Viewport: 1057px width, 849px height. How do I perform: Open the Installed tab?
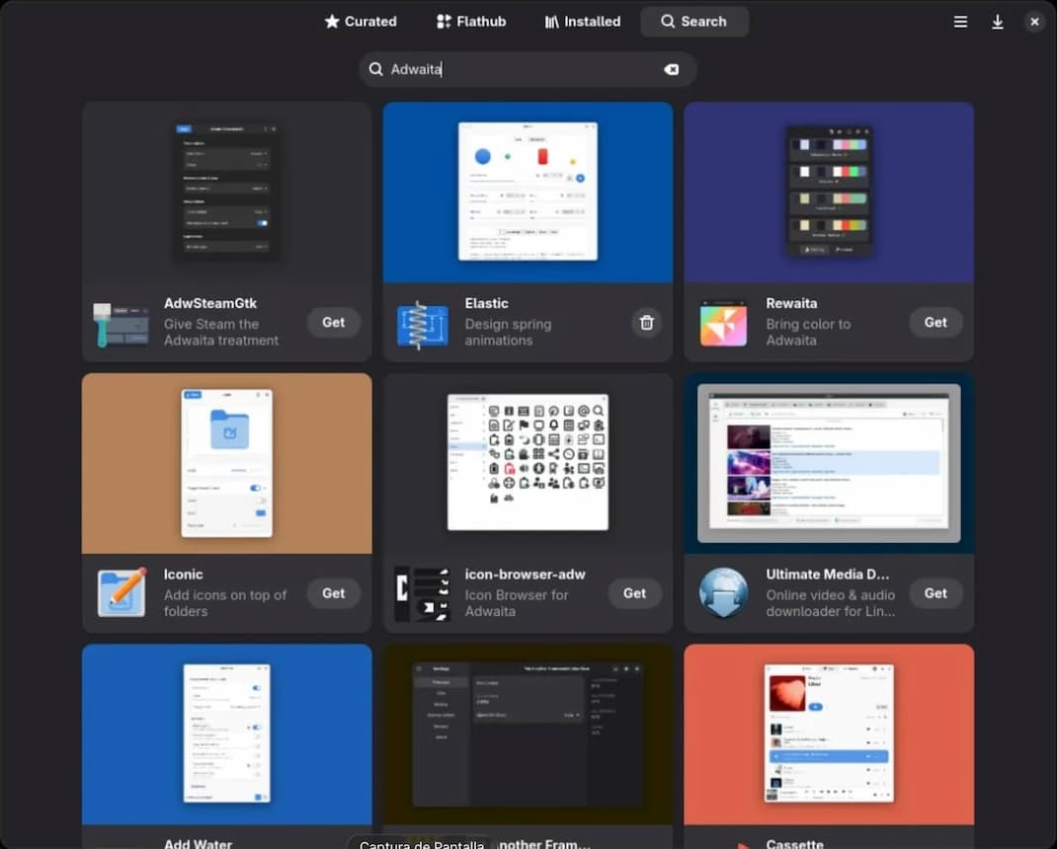coord(583,22)
